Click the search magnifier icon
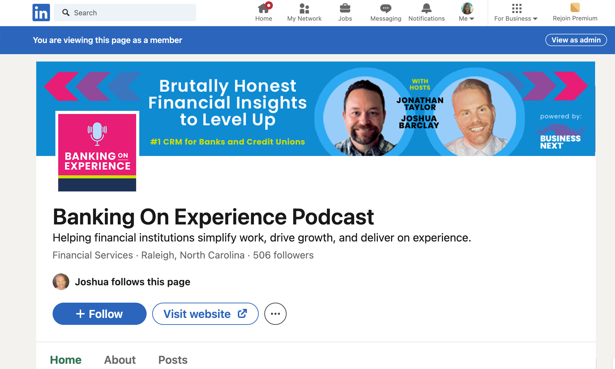Image resolution: width=615 pixels, height=369 pixels. (66, 13)
